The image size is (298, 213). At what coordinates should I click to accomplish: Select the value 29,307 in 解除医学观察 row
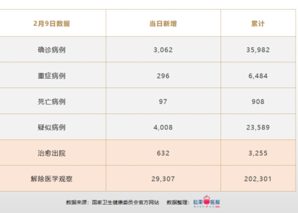[163, 179]
